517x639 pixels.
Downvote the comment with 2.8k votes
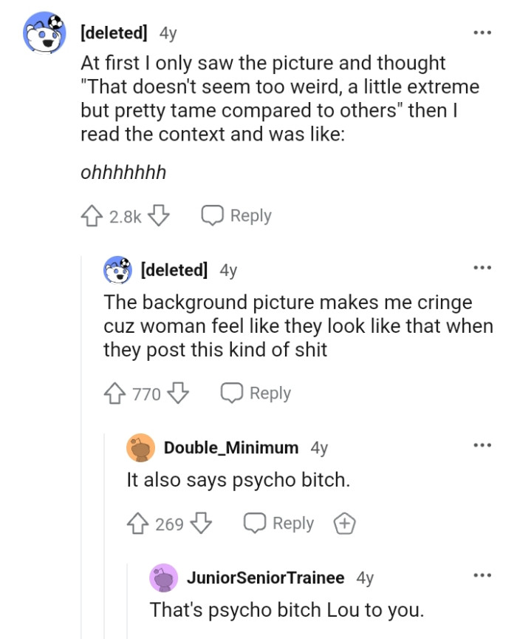coord(159,216)
